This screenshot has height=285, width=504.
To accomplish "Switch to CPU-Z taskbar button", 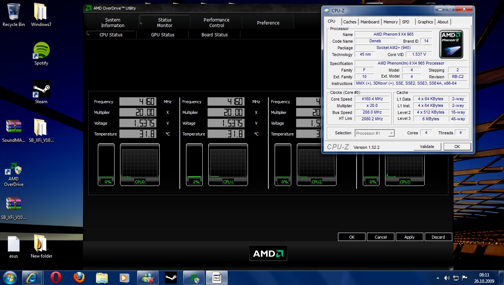I will pos(217,278).
